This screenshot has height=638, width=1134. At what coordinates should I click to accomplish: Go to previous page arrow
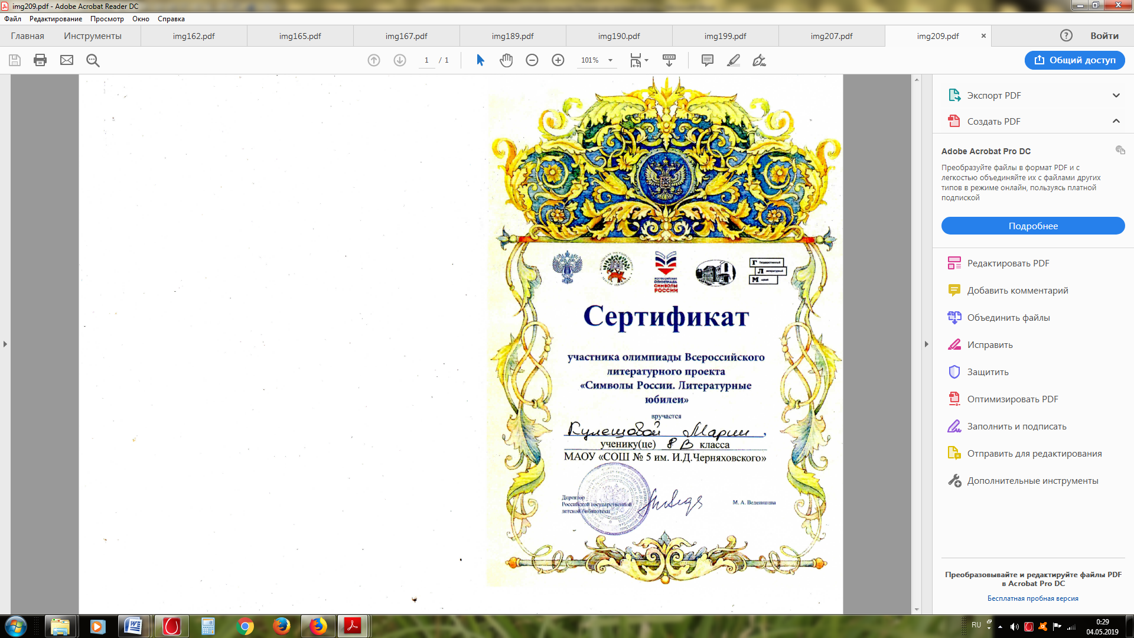pos(374,60)
